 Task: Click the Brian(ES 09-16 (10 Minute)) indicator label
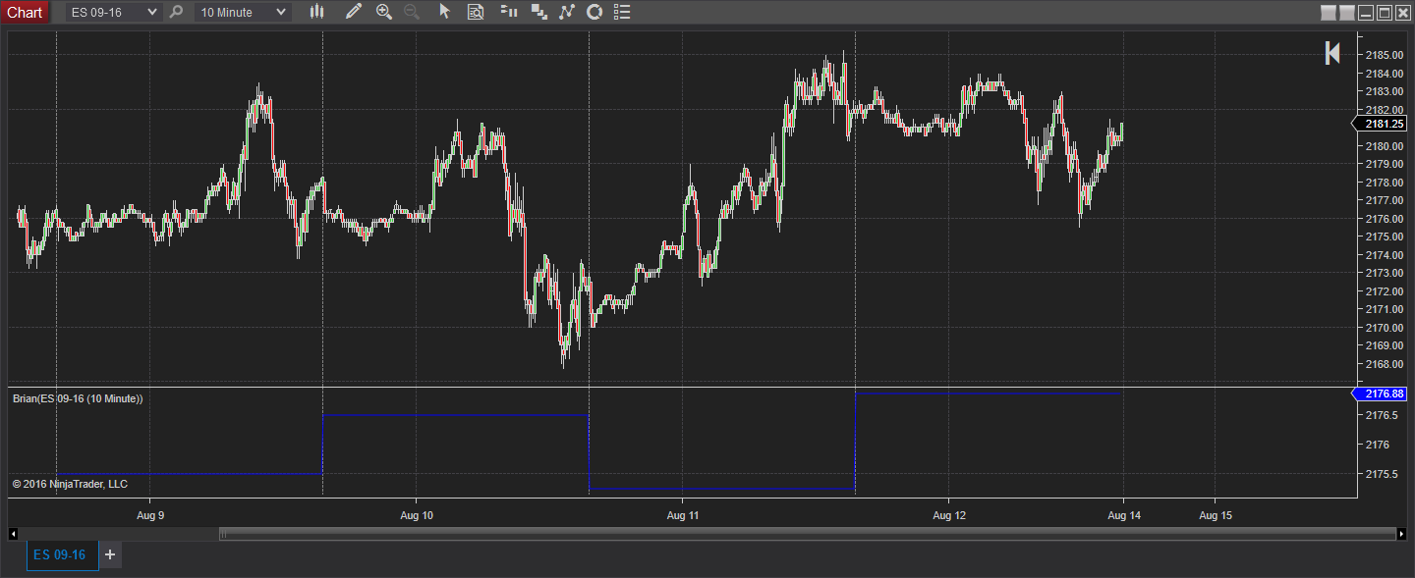[78, 398]
